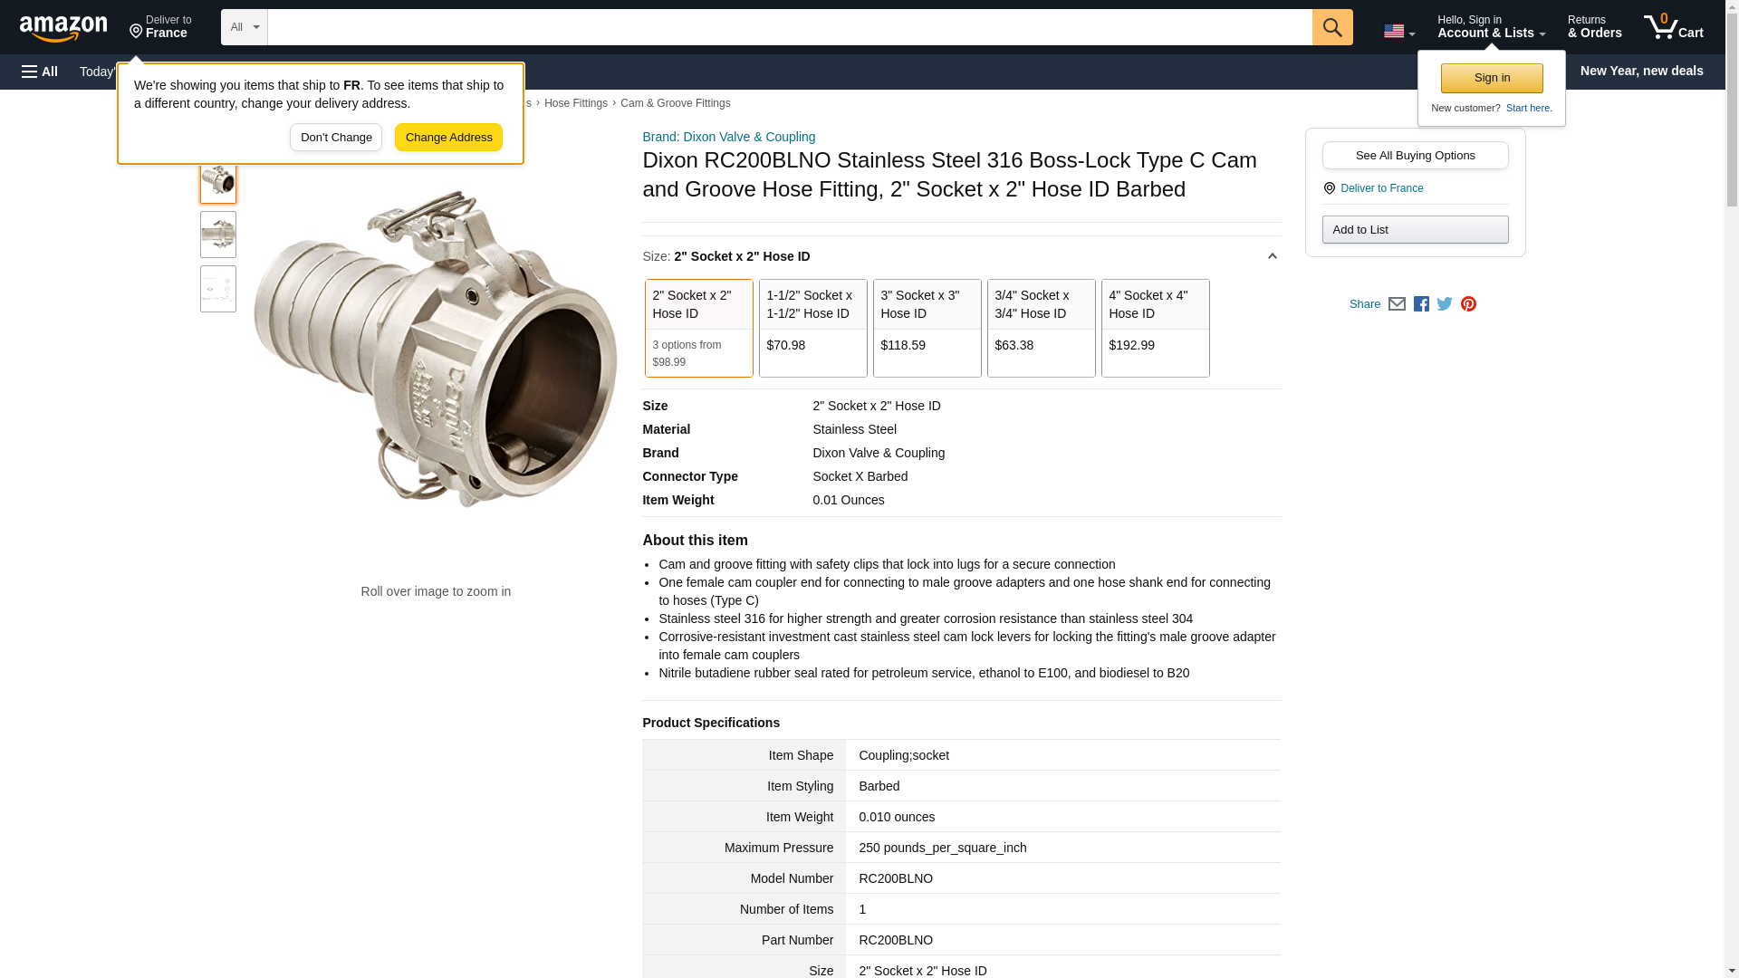This screenshot has height=978, width=1739.
Task: Click the search magnifier button
Action: [1331, 27]
